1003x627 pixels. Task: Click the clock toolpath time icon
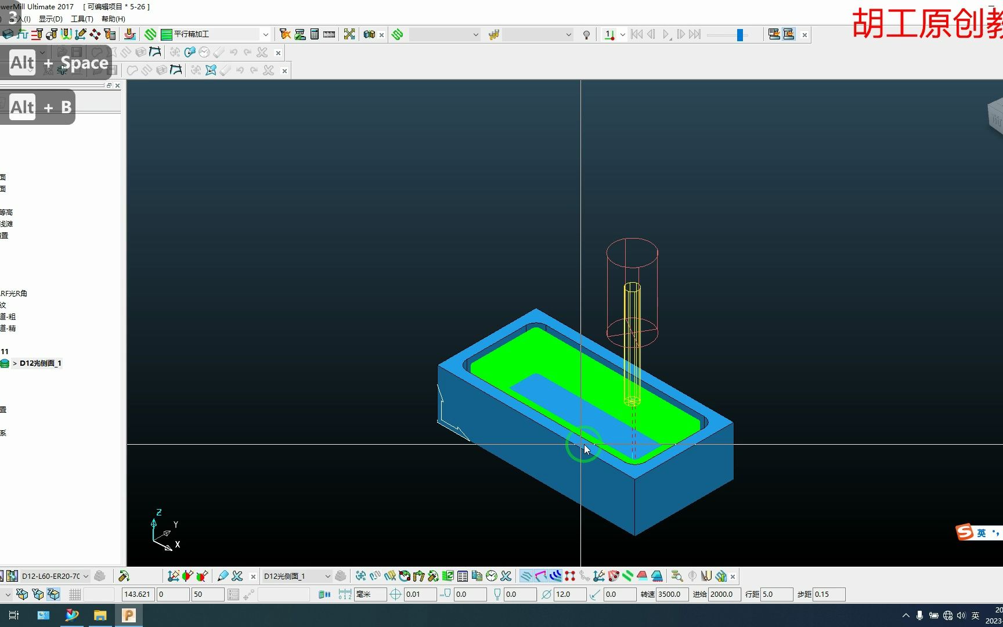492,576
